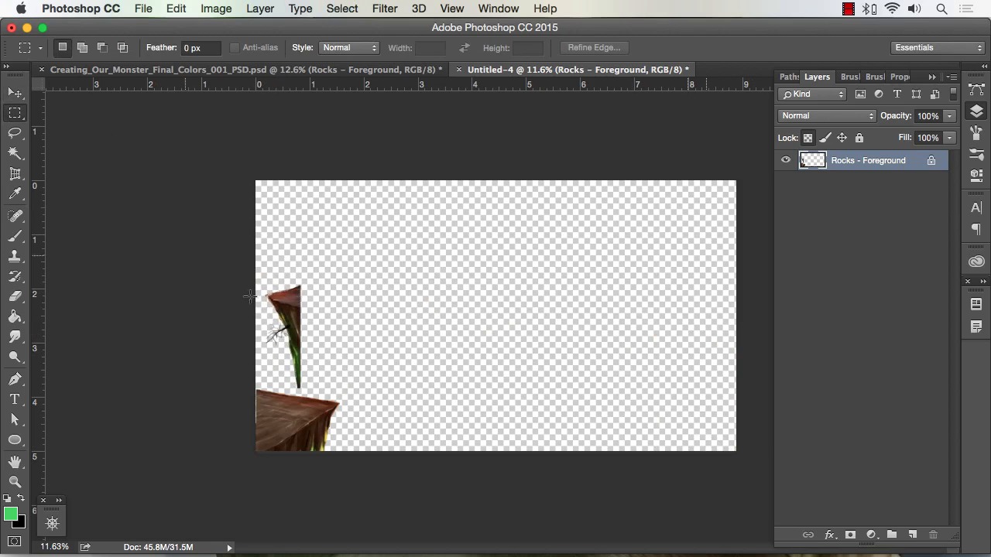Open the Filter menu

(x=385, y=9)
